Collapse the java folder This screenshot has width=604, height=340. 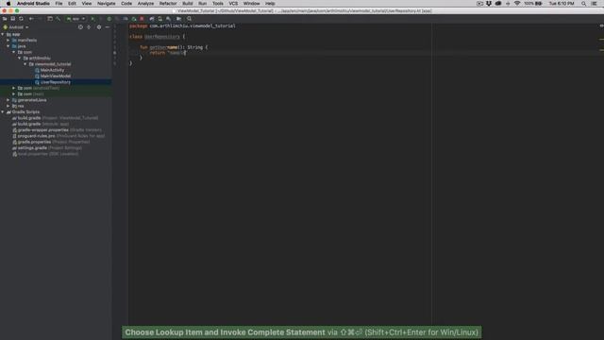point(8,46)
